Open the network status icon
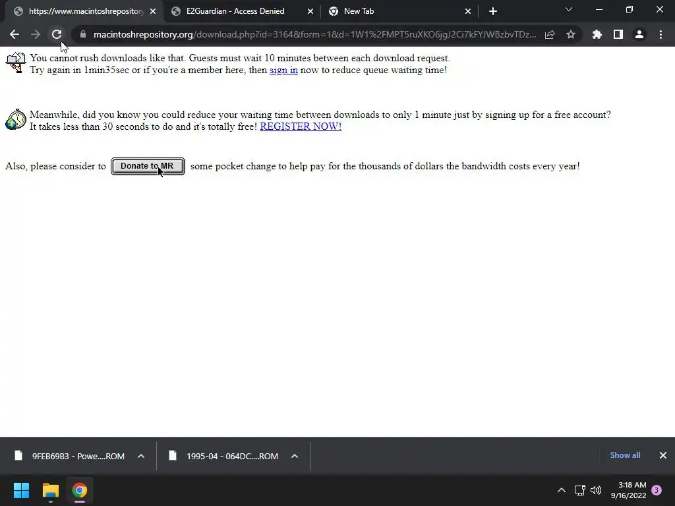 [x=579, y=490]
